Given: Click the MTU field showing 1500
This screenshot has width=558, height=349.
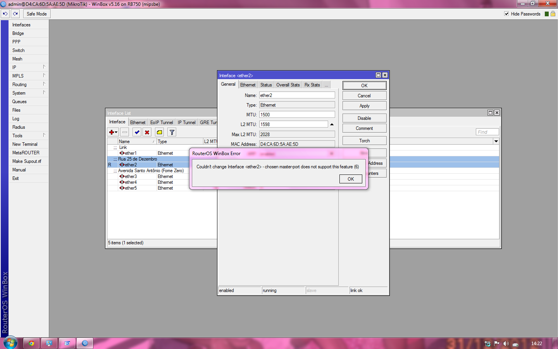Looking at the screenshot, I should (x=297, y=115).
